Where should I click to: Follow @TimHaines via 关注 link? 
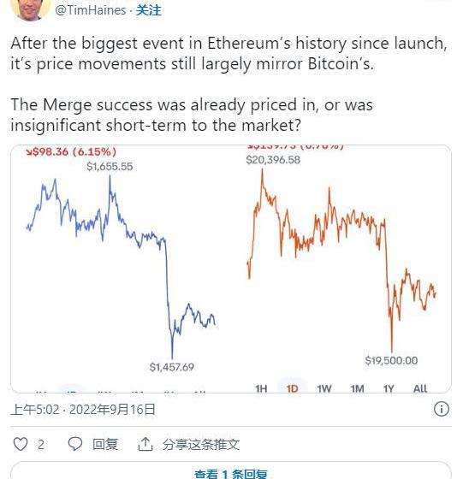click(x=149, y=10)
